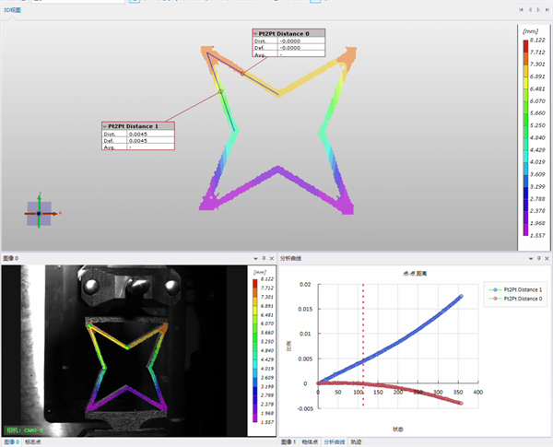This screenshot has height=447, width=553.
Task: Pin the 图像 0 panel
Action: [264, 259]
